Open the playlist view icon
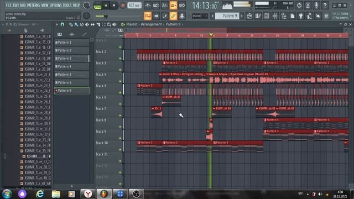354x199 pixels. tap(249, 16)
